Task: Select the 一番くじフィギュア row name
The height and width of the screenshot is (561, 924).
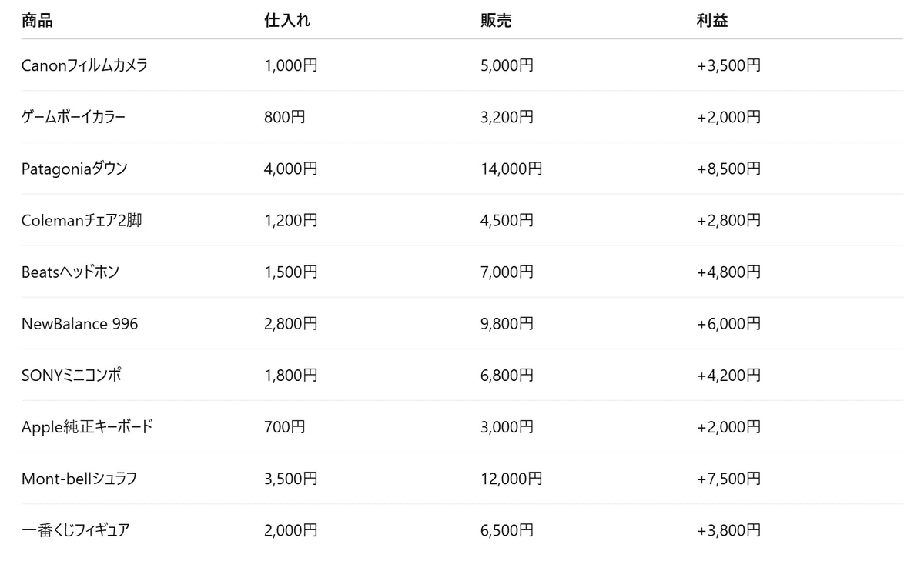Action: 75,529
